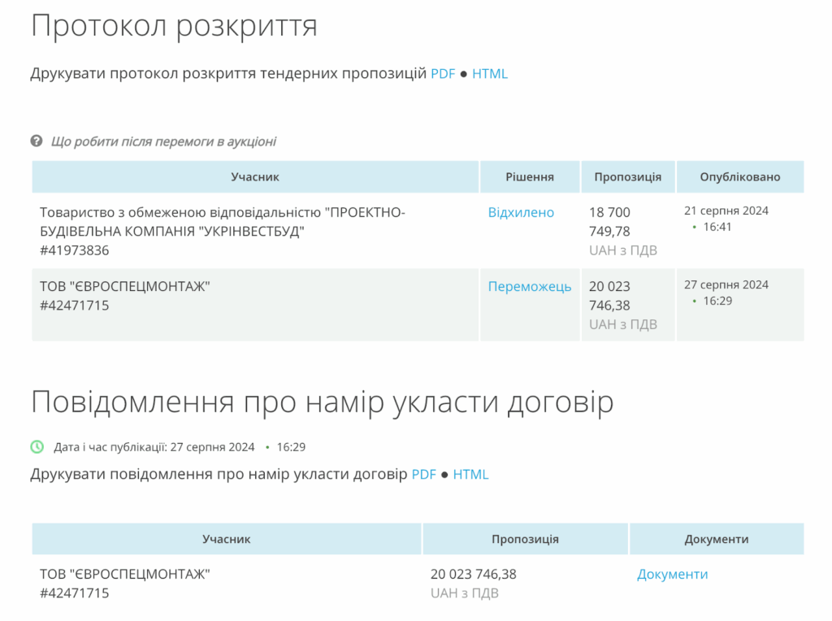Select code #42471715 in the intent table
The width and height of the screenshot is (832, 621).
[74, 593]
